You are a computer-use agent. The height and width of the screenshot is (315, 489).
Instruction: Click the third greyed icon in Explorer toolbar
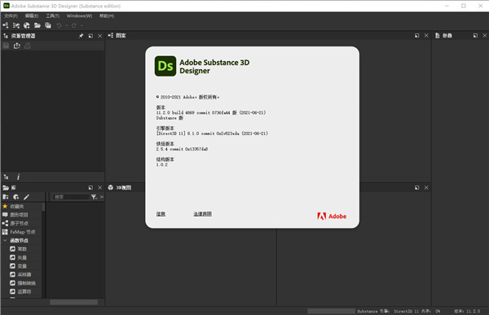click(x=28, y=46)
